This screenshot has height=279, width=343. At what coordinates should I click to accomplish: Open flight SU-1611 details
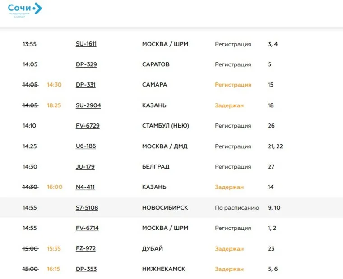pos(86,44)
